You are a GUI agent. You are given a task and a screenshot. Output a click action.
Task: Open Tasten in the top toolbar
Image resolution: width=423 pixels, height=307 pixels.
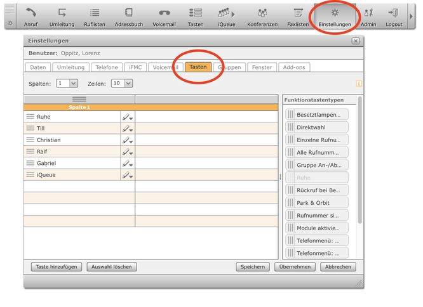(196, 16)
